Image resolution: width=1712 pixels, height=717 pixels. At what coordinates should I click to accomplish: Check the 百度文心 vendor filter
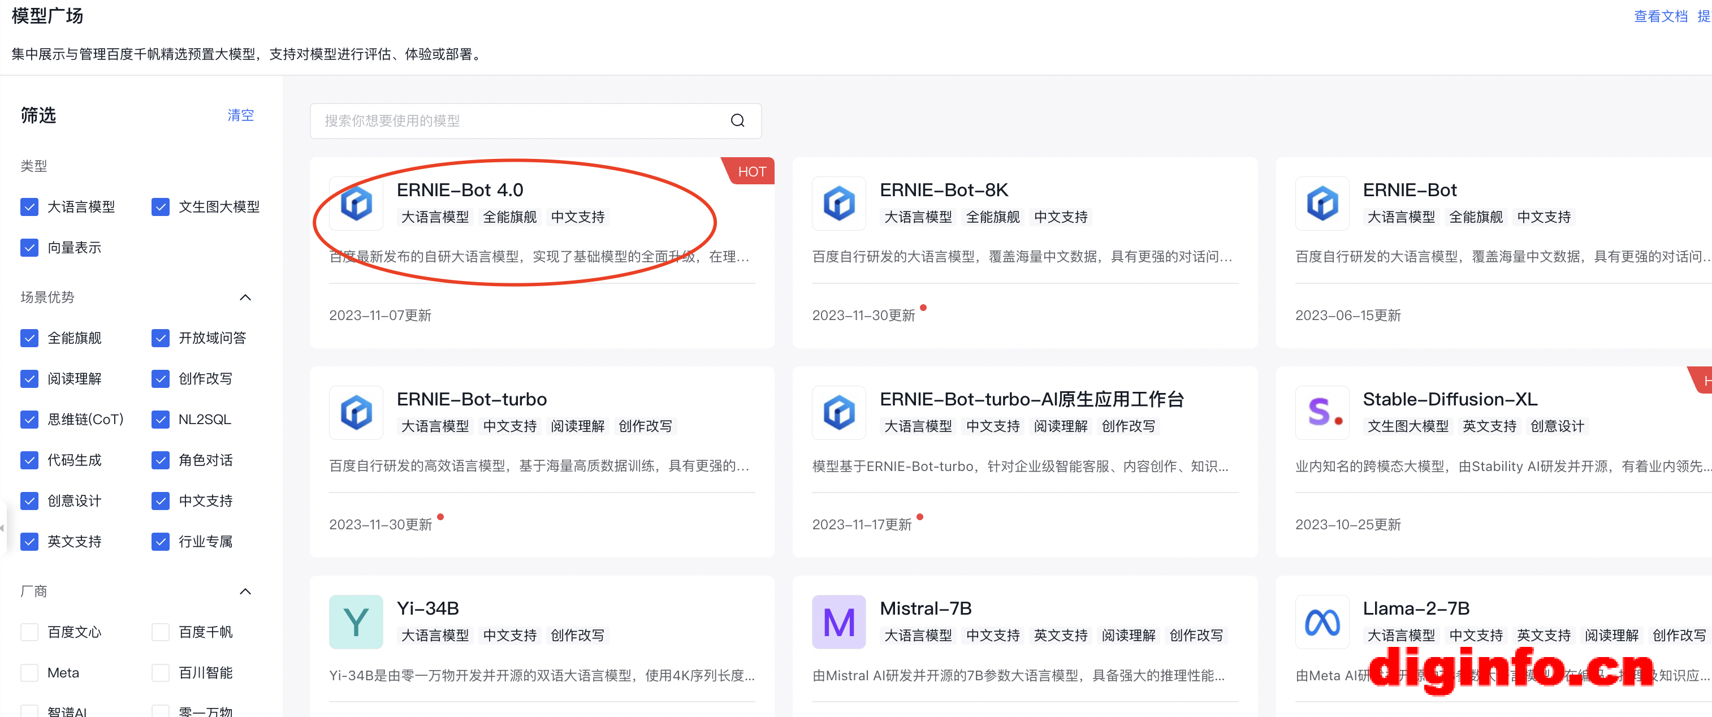29,631
